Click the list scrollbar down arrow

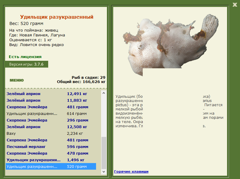point(104,172)
